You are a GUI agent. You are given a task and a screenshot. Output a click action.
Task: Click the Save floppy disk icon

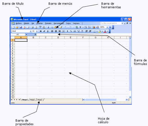coord(21,27)
